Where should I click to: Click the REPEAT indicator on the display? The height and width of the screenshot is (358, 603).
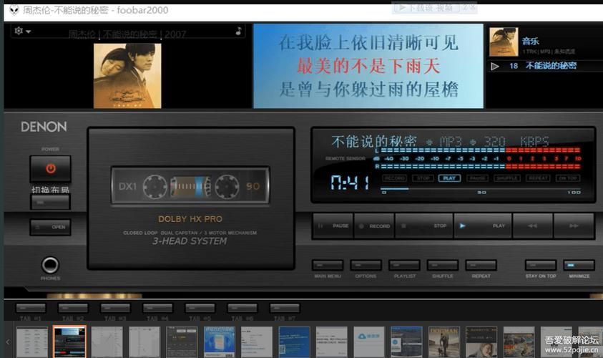538,178
